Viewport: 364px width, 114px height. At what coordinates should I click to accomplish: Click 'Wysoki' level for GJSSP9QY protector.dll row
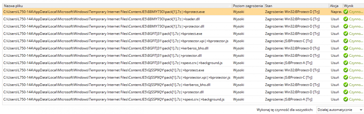(x=238, y=92)
